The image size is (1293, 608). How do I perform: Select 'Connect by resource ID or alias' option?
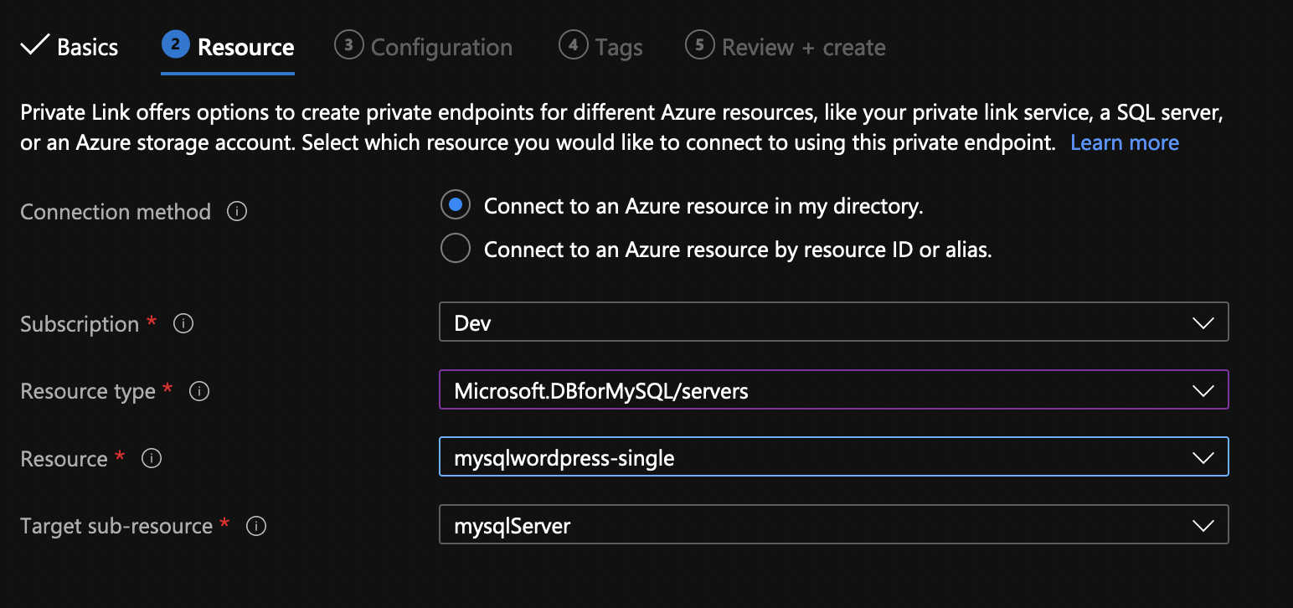point(456,249)
